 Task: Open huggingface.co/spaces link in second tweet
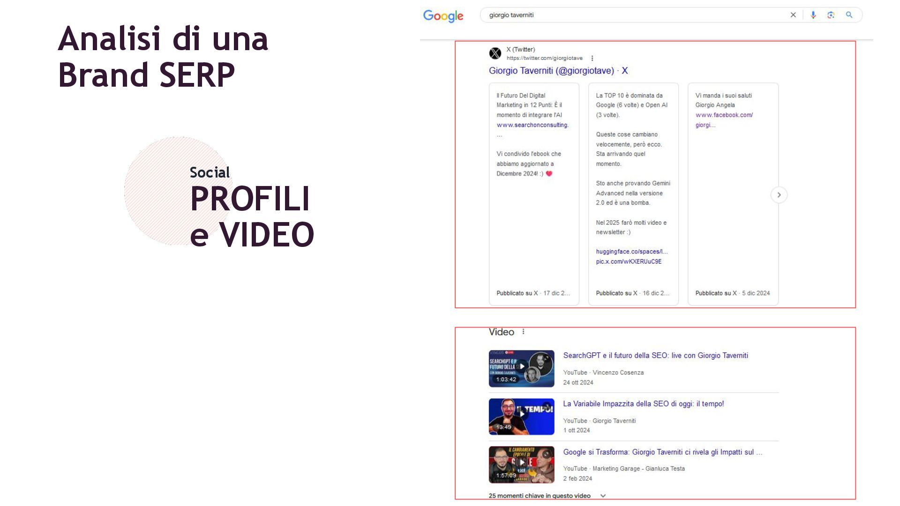[631, 252]
